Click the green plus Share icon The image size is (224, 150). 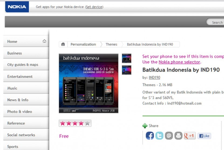click(x=145, y=126)
